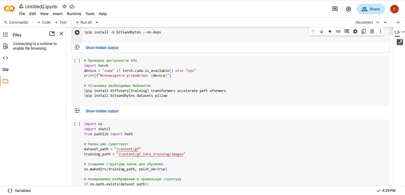Open more cell actions menu

point(381,32)
